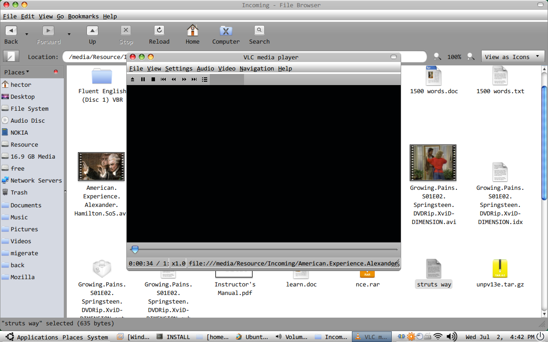Image resolution: width=548 pixels, height=342 pixels.
Task: Click the Reload toolbar button
Action: coord(159,35)
